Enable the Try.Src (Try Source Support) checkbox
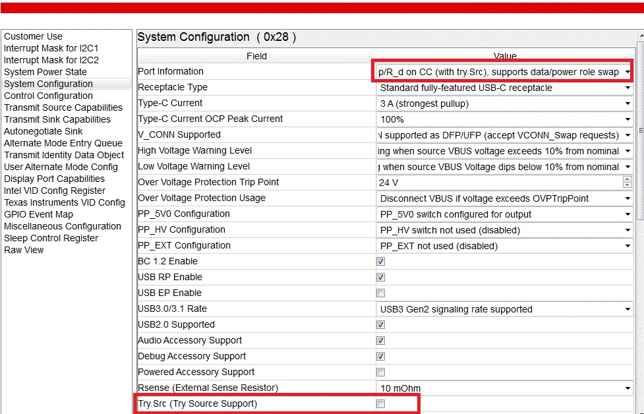644x414 pixels. tap(380, 403)
